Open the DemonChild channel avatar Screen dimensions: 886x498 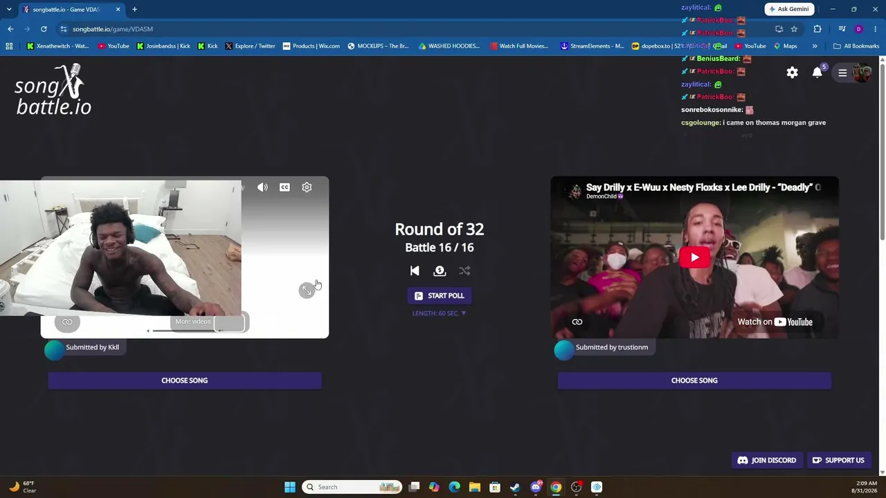tap(575, 192)
